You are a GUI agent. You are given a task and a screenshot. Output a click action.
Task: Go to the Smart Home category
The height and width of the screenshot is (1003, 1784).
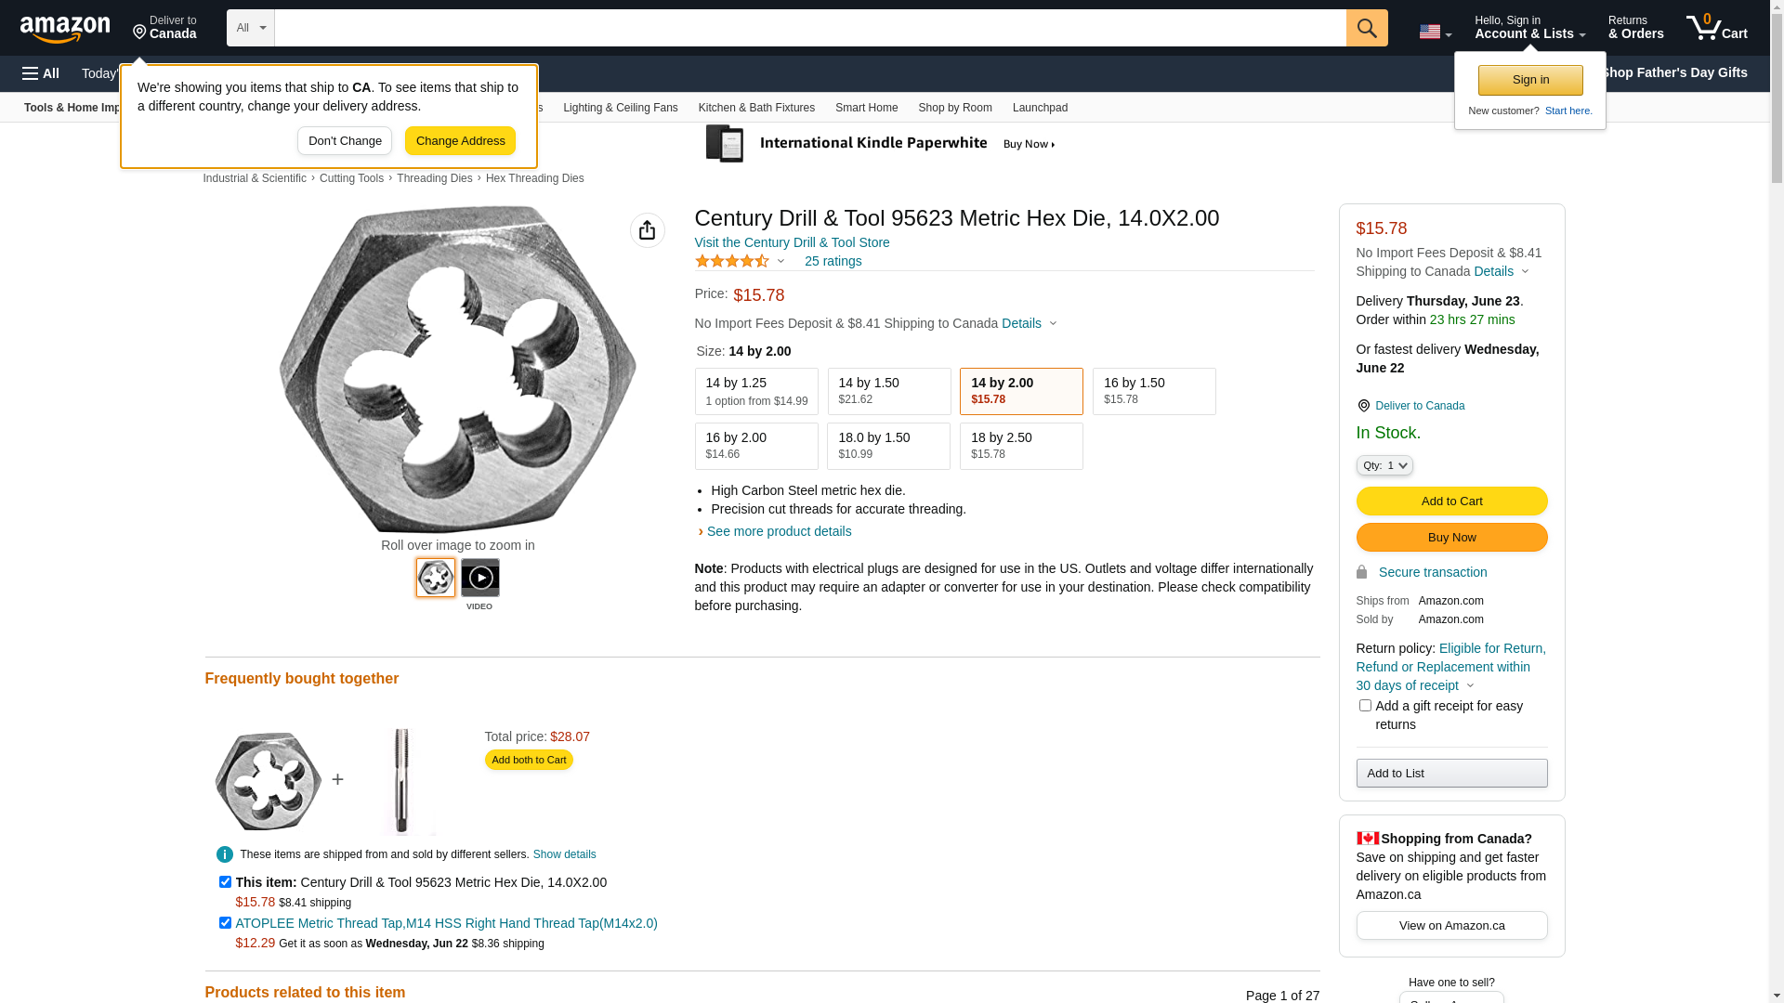tap(866, 108)
